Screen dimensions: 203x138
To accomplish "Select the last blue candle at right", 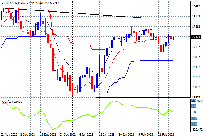I will tap(173, 38).
